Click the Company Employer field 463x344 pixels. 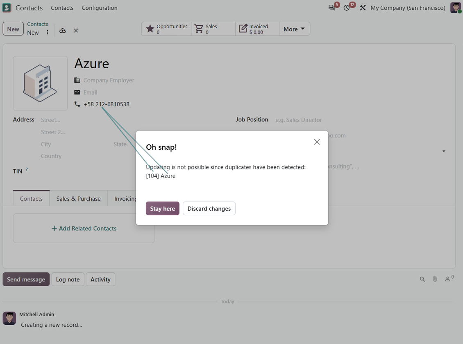[x=109, y=80]
